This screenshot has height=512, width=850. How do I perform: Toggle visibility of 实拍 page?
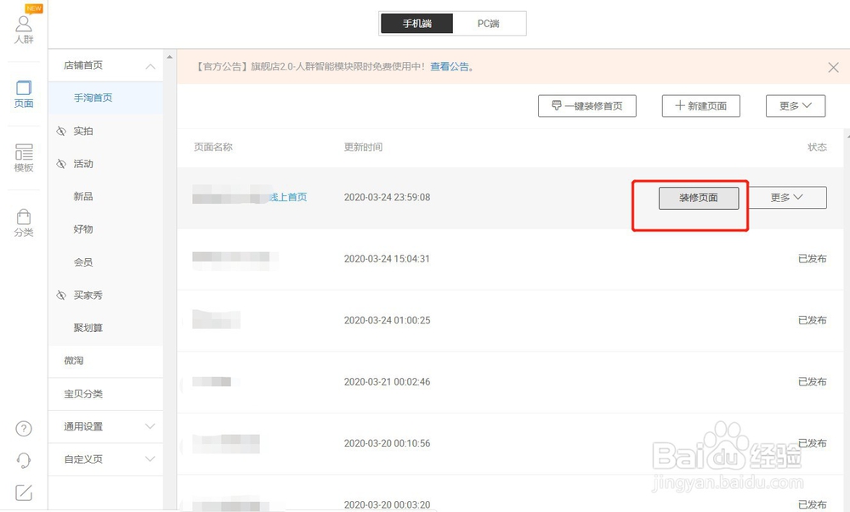point(61,131)
